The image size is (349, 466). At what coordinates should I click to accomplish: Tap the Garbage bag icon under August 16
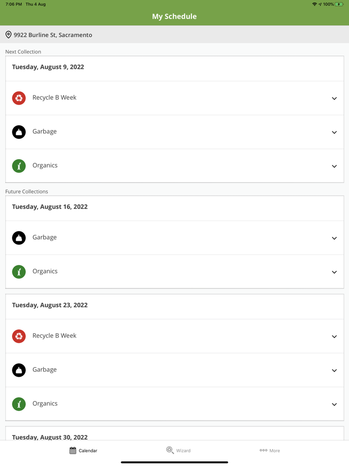(x=19, y=237)
